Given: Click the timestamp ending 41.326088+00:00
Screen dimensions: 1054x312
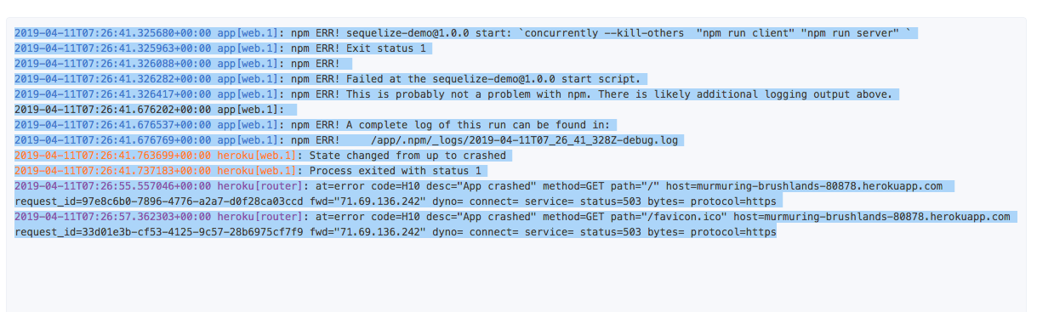Looking at the screenshot, I should coord(113,63).
